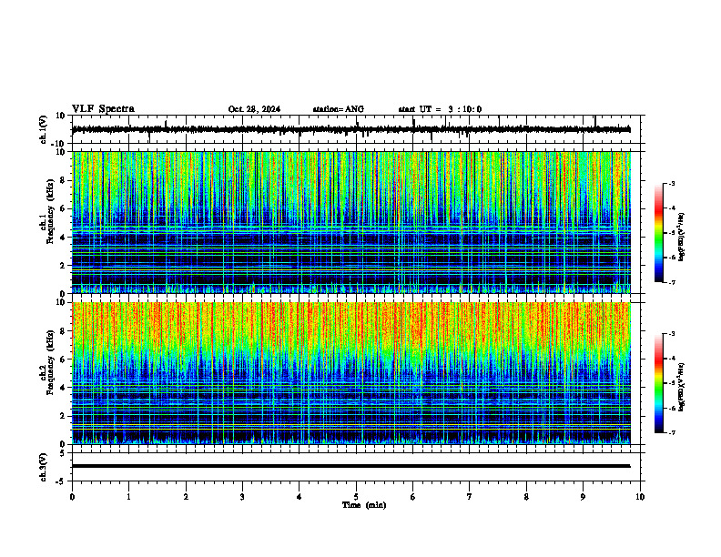Click the "8" kHz tick of ch.1 spectrogram

tap(64, 180)
